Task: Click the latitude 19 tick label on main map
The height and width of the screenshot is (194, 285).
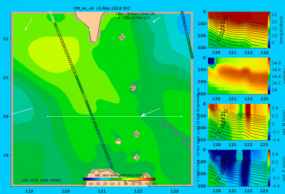Action: [x=6, y=155]
